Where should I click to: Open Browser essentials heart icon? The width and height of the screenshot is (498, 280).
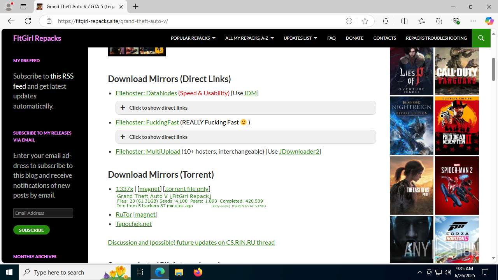(x=456, y=21)
